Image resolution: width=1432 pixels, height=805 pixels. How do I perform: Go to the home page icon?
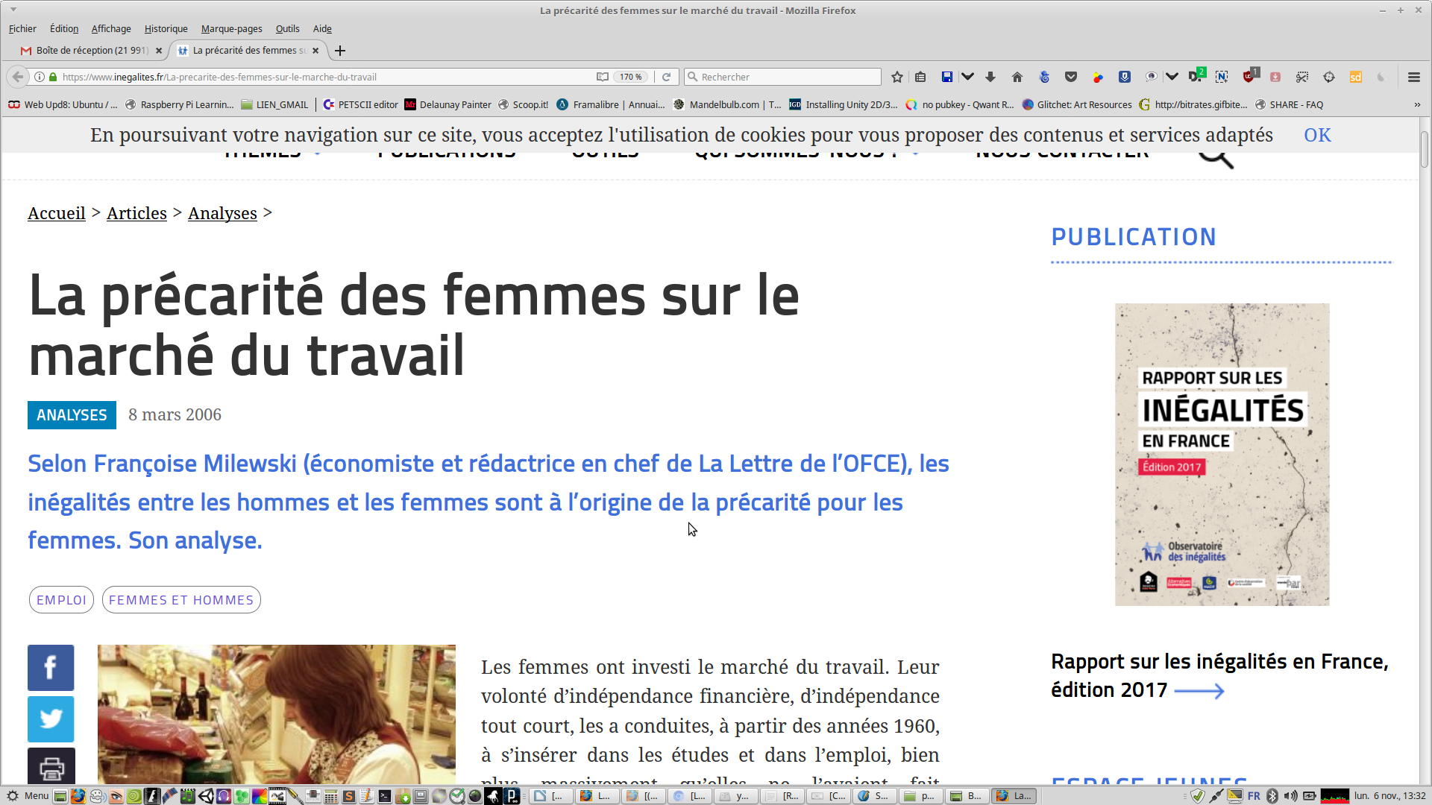pos(1017,77)
